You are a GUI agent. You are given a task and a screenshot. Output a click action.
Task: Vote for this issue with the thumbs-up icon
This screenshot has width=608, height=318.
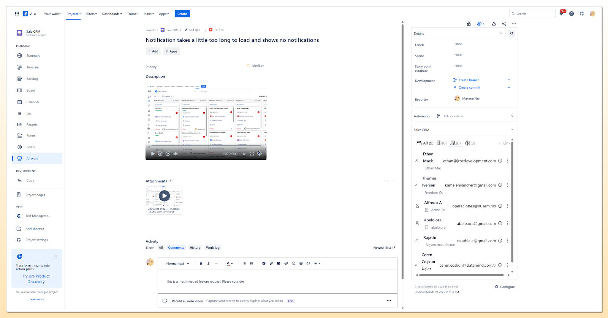point(494,24)
